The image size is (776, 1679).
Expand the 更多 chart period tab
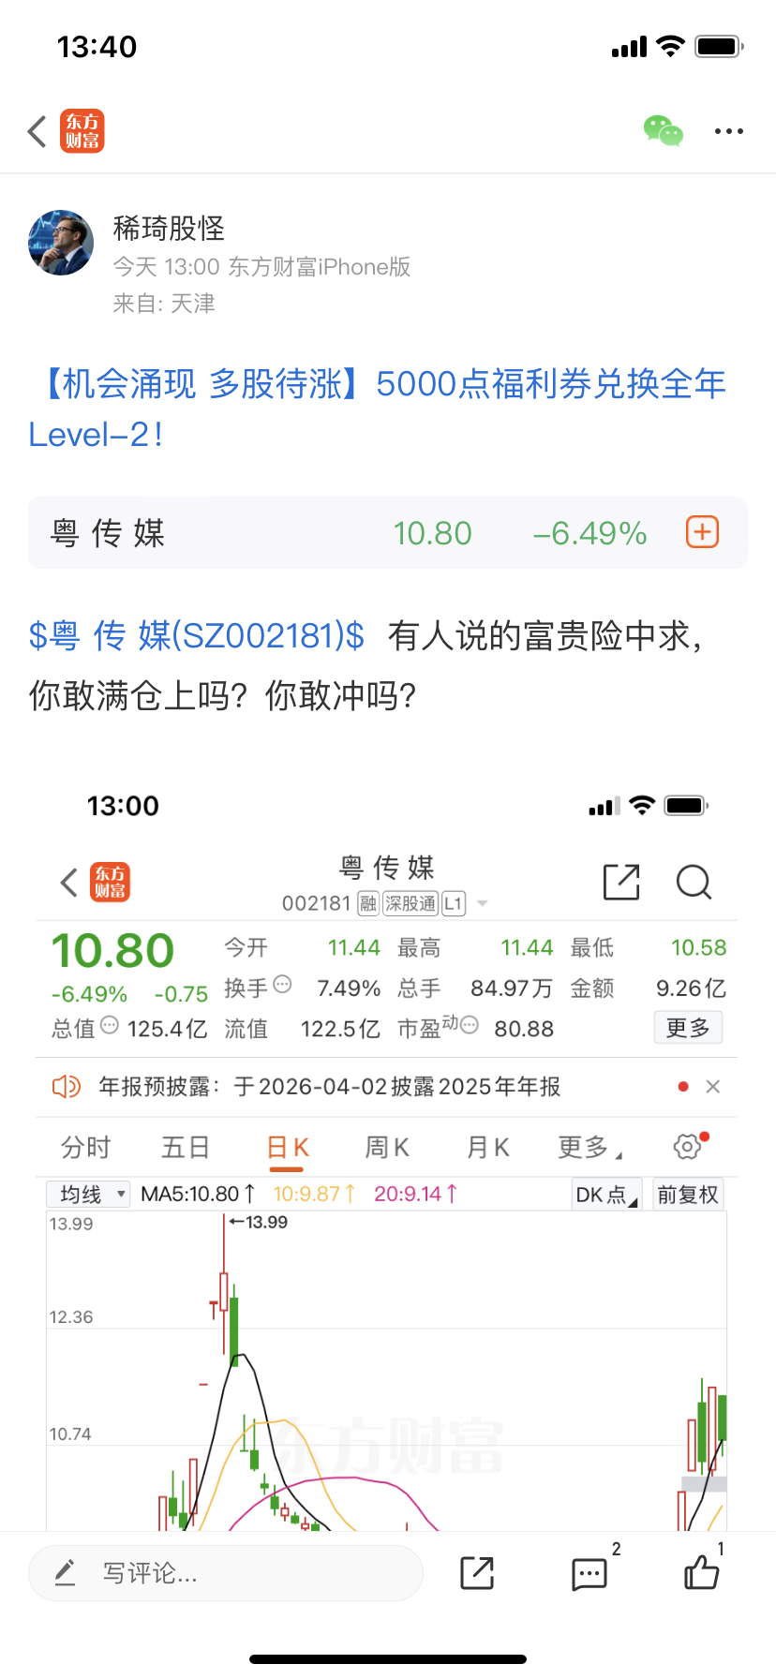point(589,1147)
